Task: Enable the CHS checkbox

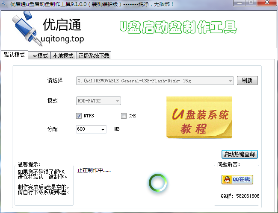Action: click(124, 116)
